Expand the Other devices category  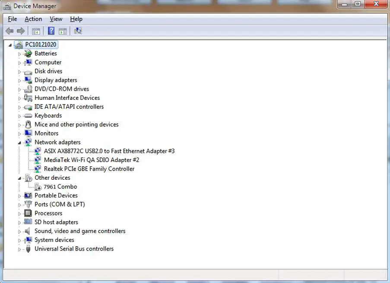click(19, 178)
